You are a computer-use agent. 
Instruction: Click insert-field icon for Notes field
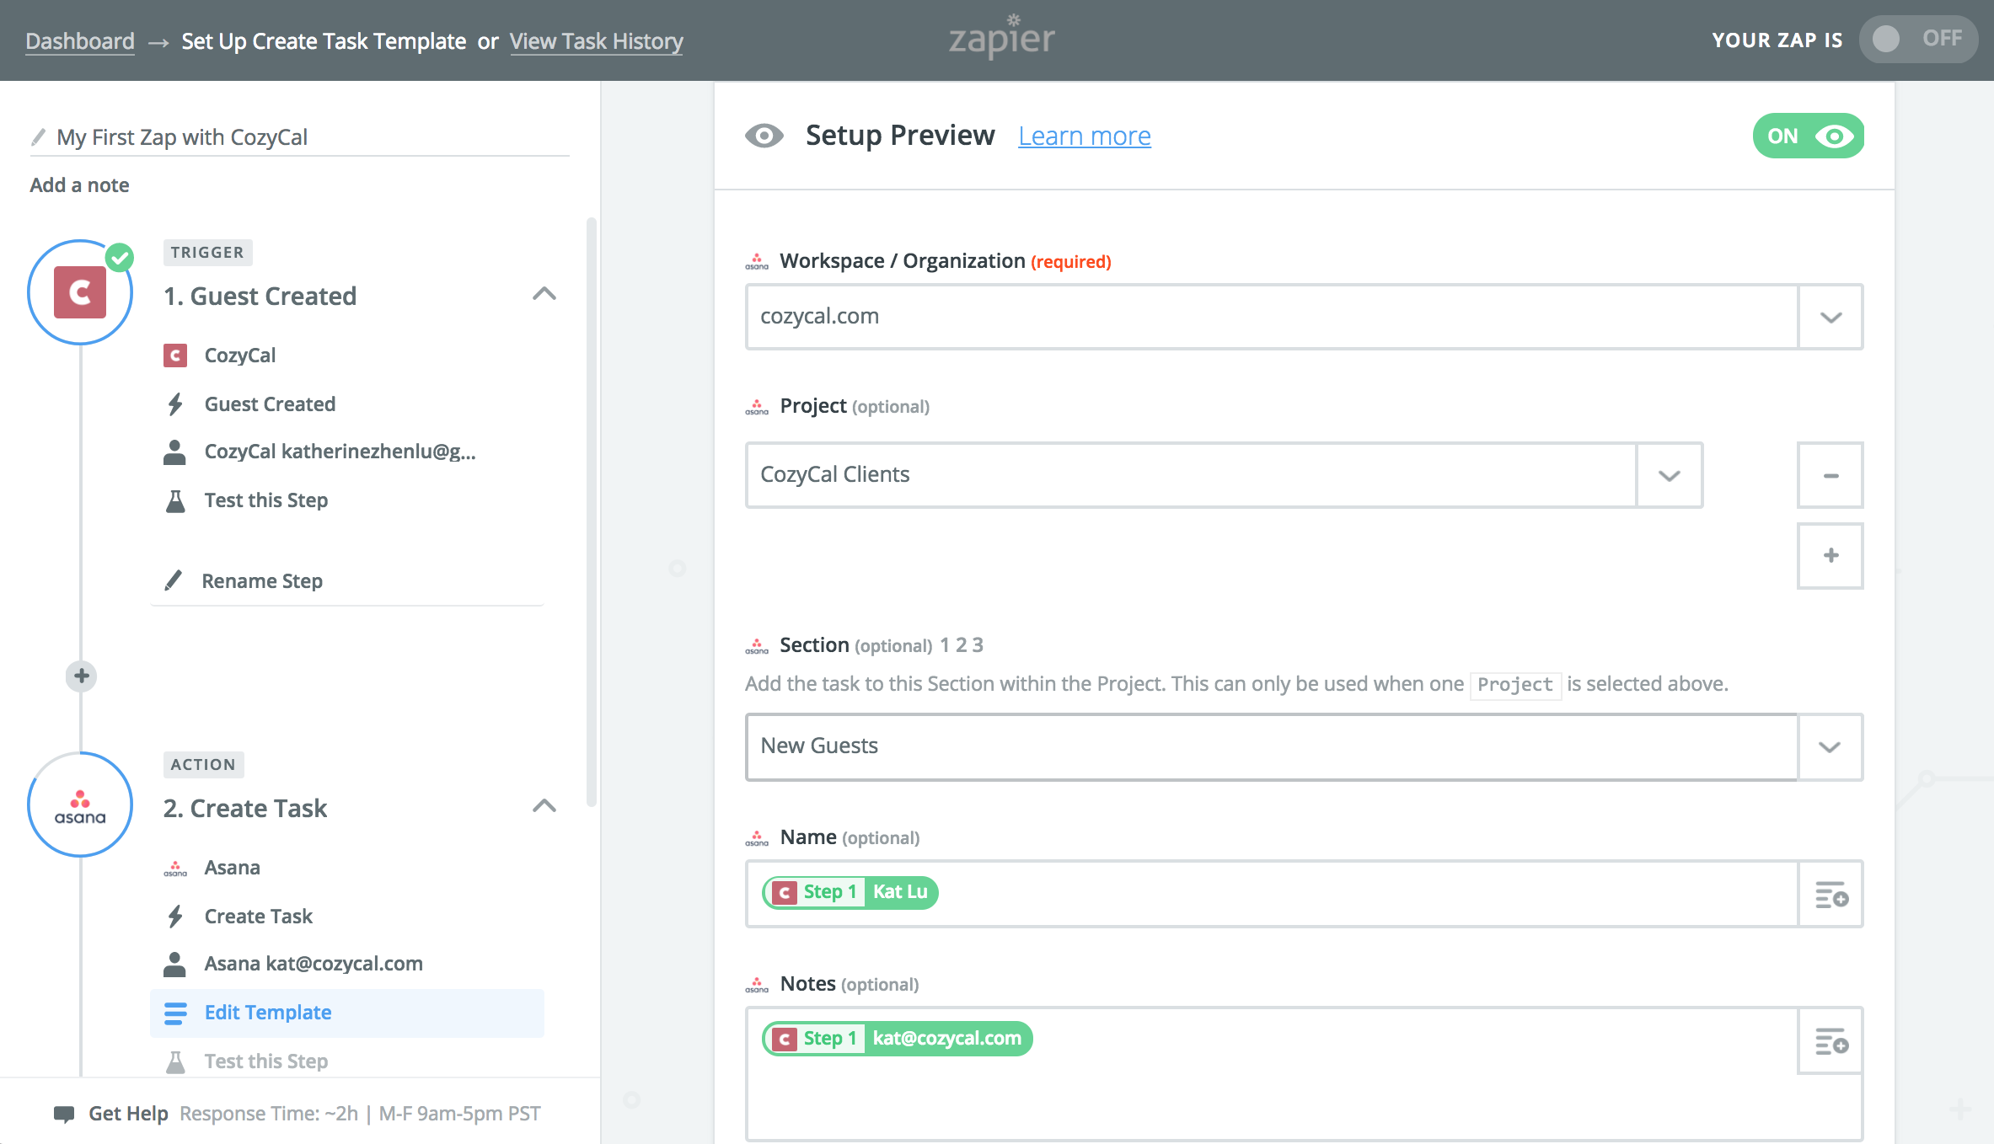(x=1831, y=1041)
